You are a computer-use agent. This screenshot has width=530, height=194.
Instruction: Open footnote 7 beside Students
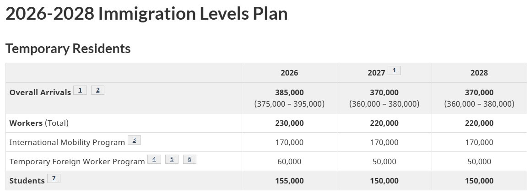point(53,178)
